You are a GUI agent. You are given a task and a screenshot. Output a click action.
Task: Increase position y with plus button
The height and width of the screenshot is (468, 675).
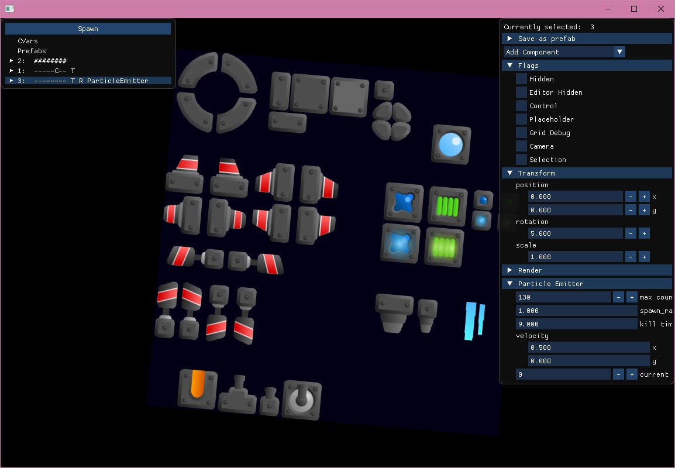click(x=644, y=210)
